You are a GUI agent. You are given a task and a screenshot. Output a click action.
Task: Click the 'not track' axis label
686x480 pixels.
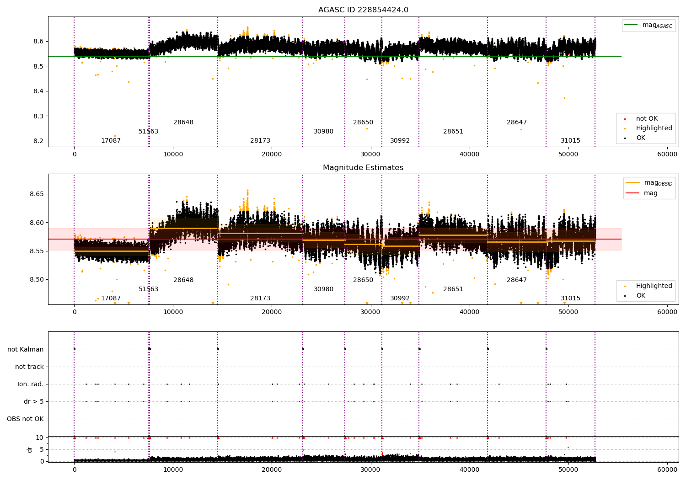[x=29, y=367]
